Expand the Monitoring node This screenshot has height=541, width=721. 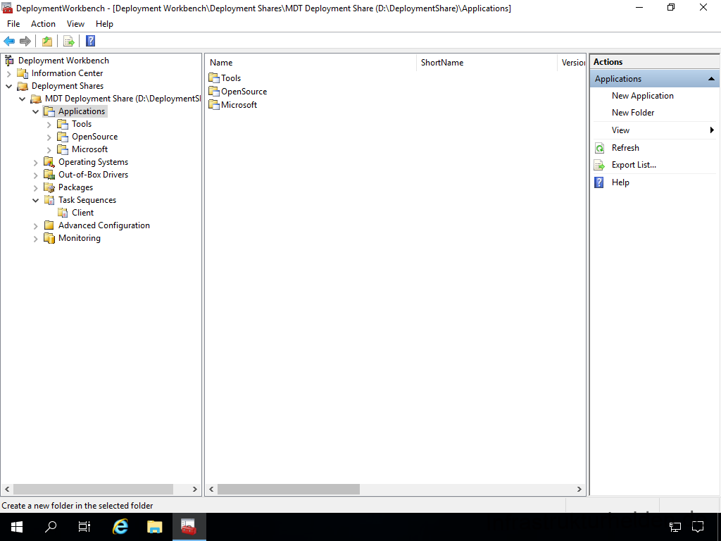point(35,238)
